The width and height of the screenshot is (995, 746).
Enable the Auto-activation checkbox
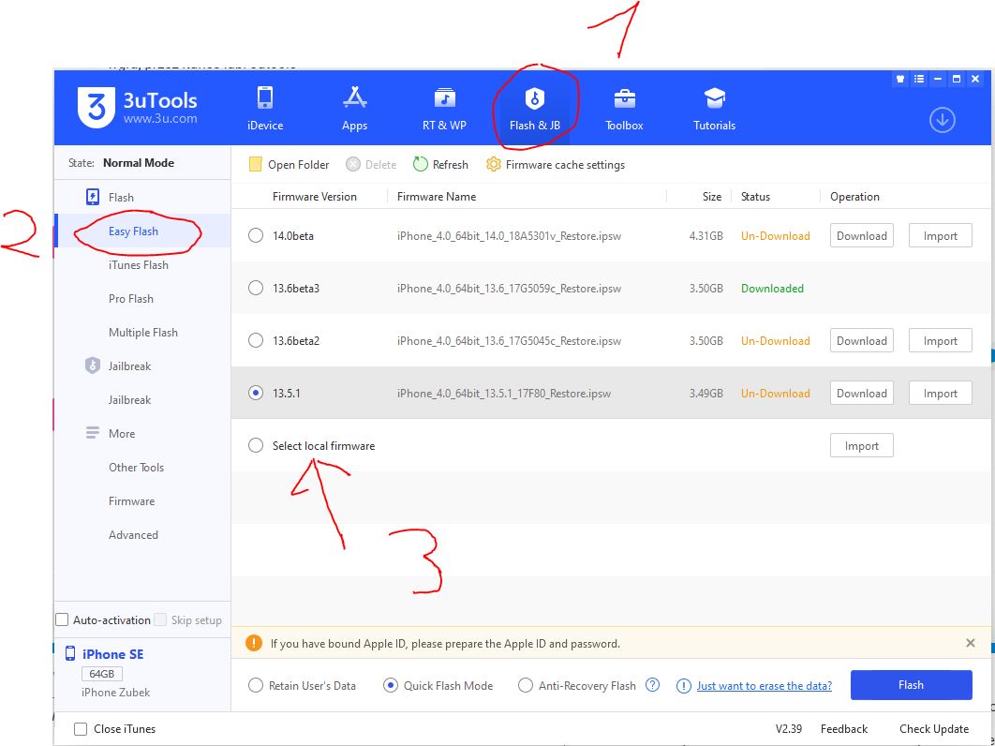coord(62,619)
